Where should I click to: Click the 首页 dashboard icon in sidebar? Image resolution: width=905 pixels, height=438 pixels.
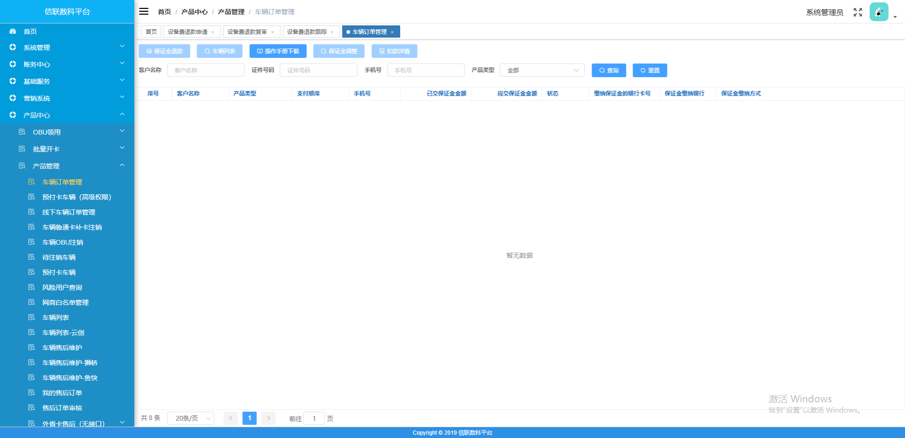(x=13, y=31)
